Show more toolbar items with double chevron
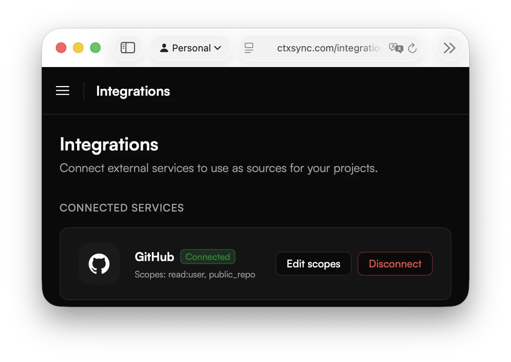The image size is (511, 362). [450, 48]
